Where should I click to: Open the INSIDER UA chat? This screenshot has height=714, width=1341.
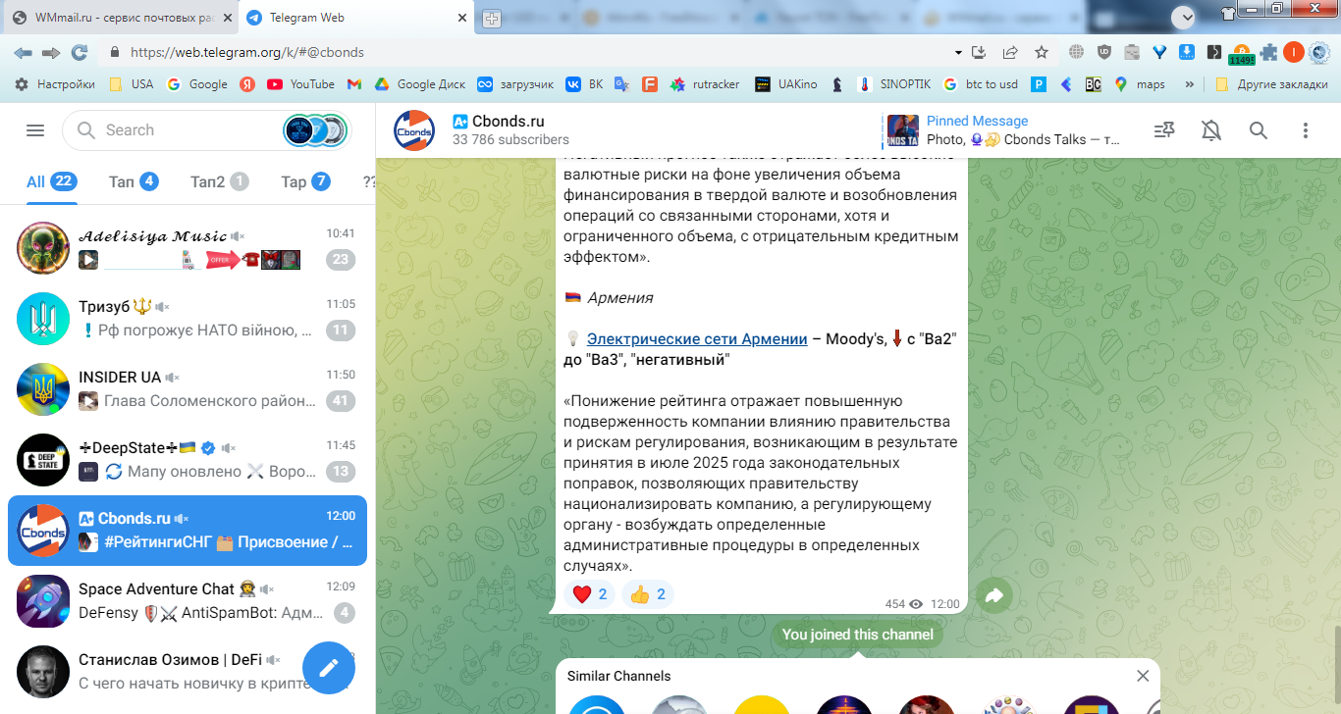pos(188,389)
